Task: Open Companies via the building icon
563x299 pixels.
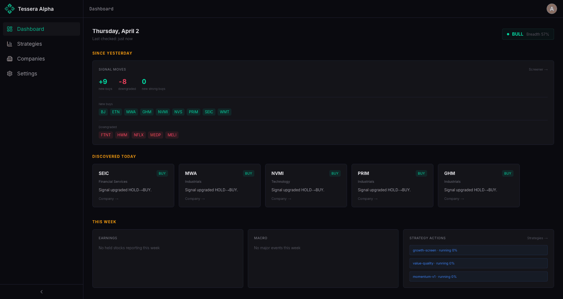Action: (10, 59)
